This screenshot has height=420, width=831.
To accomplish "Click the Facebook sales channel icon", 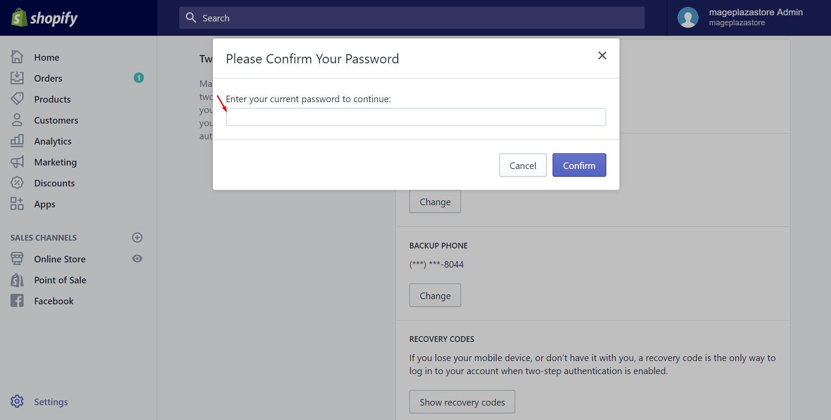I will coord(17,300).
